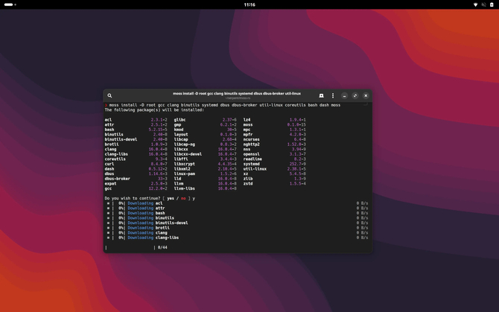Click the 'mpfr' package entry
The height and width of the screenshot is (312, 499).
[x=248, y=135]
